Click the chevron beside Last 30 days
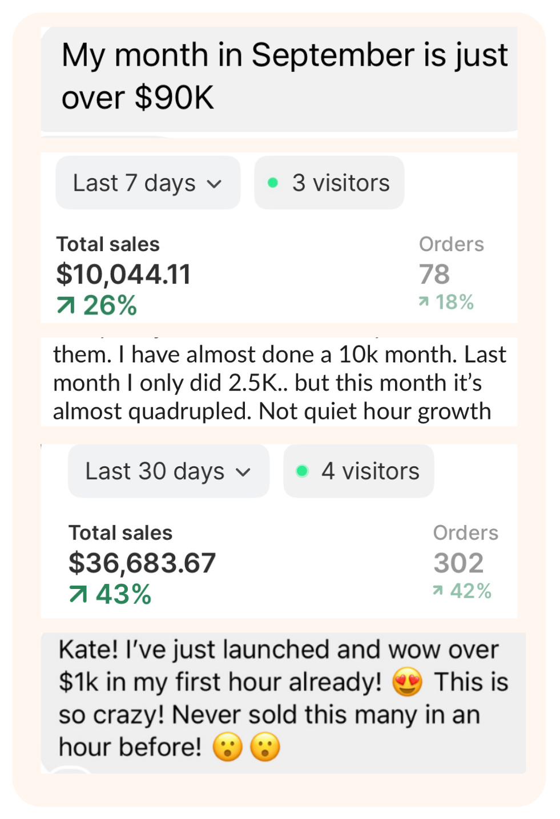Image resolution: width=560 pixels, height=819 pixels. coord(243,473)
